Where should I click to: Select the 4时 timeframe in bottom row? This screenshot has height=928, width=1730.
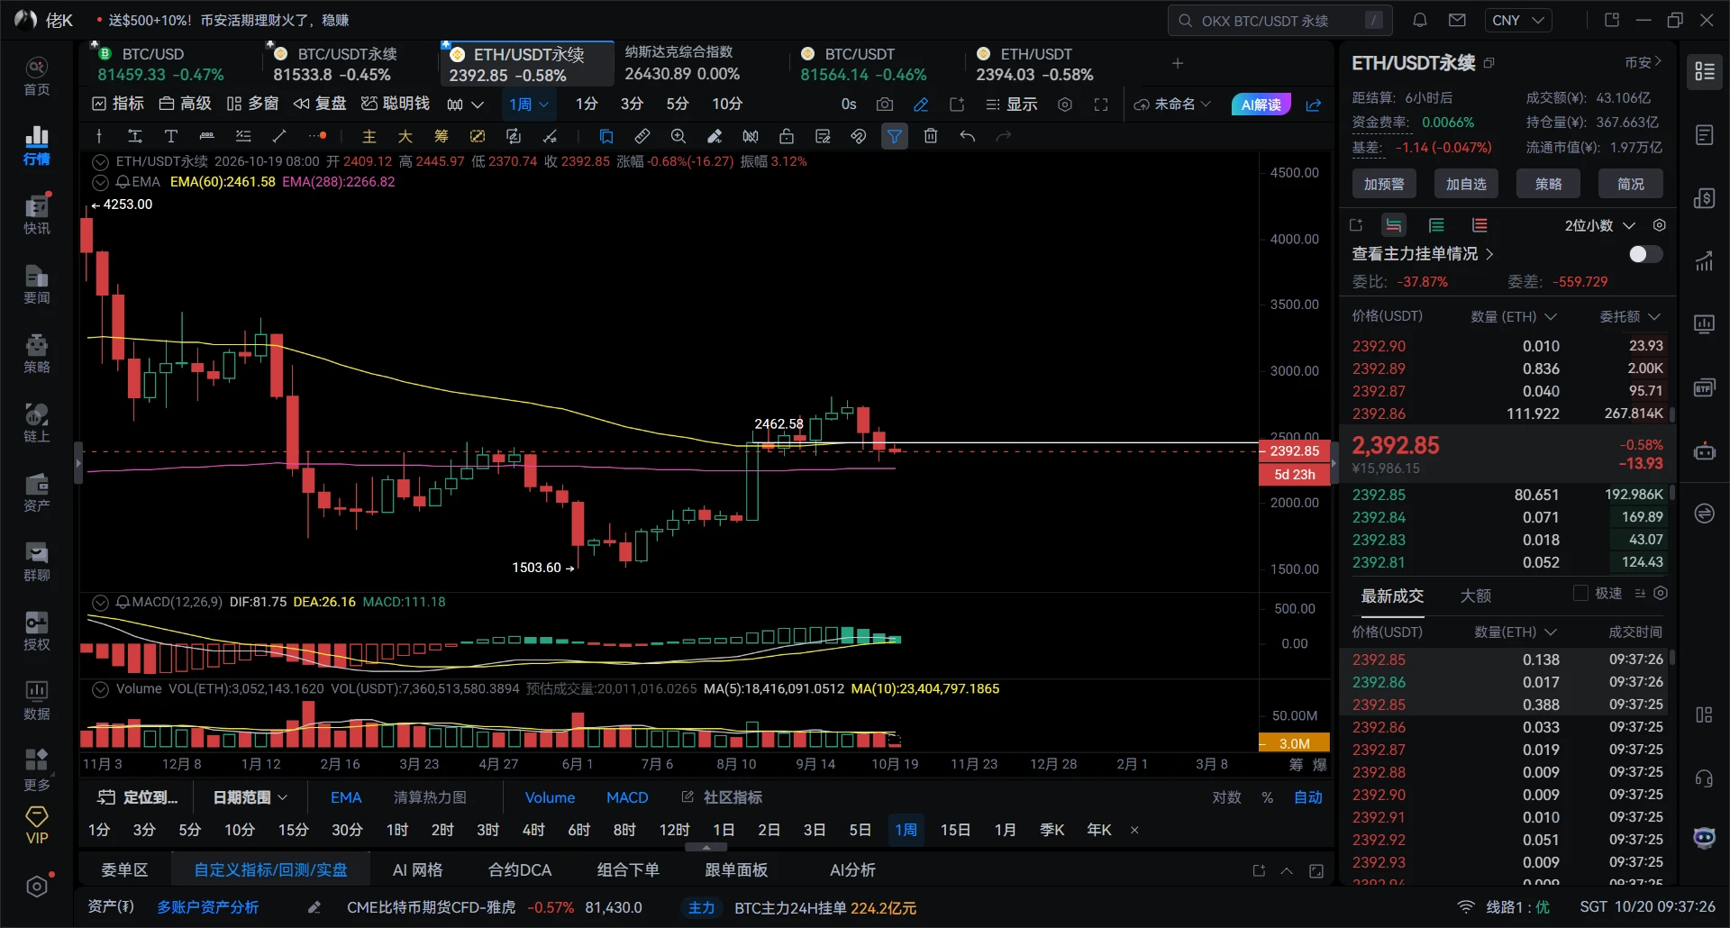533,830
